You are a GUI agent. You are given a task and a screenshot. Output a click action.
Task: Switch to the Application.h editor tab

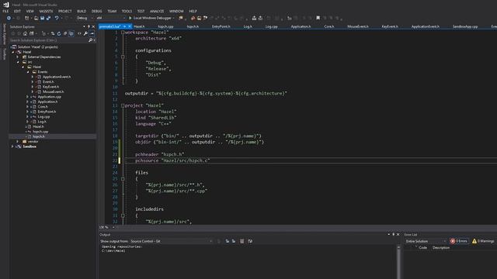pos(301,26)
